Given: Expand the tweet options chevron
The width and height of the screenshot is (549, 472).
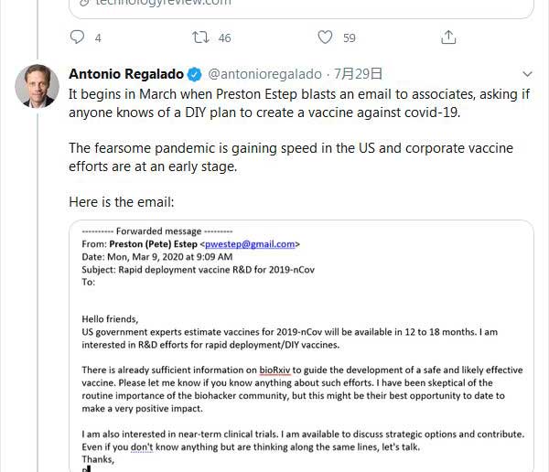Looking at the screenshot, I should (527, 74).
